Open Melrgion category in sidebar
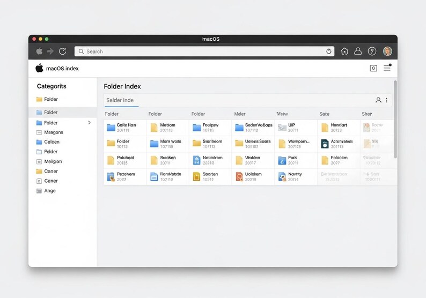The height and width of the screenshot is (298, 426). pos(53,161)
